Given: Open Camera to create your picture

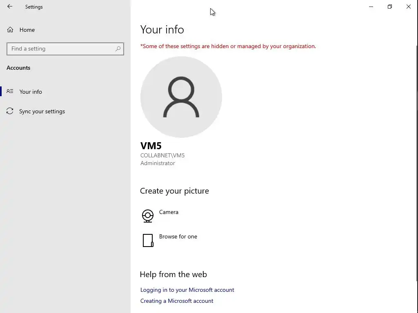Looking at the screenshot, I should (x=169, y=212).
